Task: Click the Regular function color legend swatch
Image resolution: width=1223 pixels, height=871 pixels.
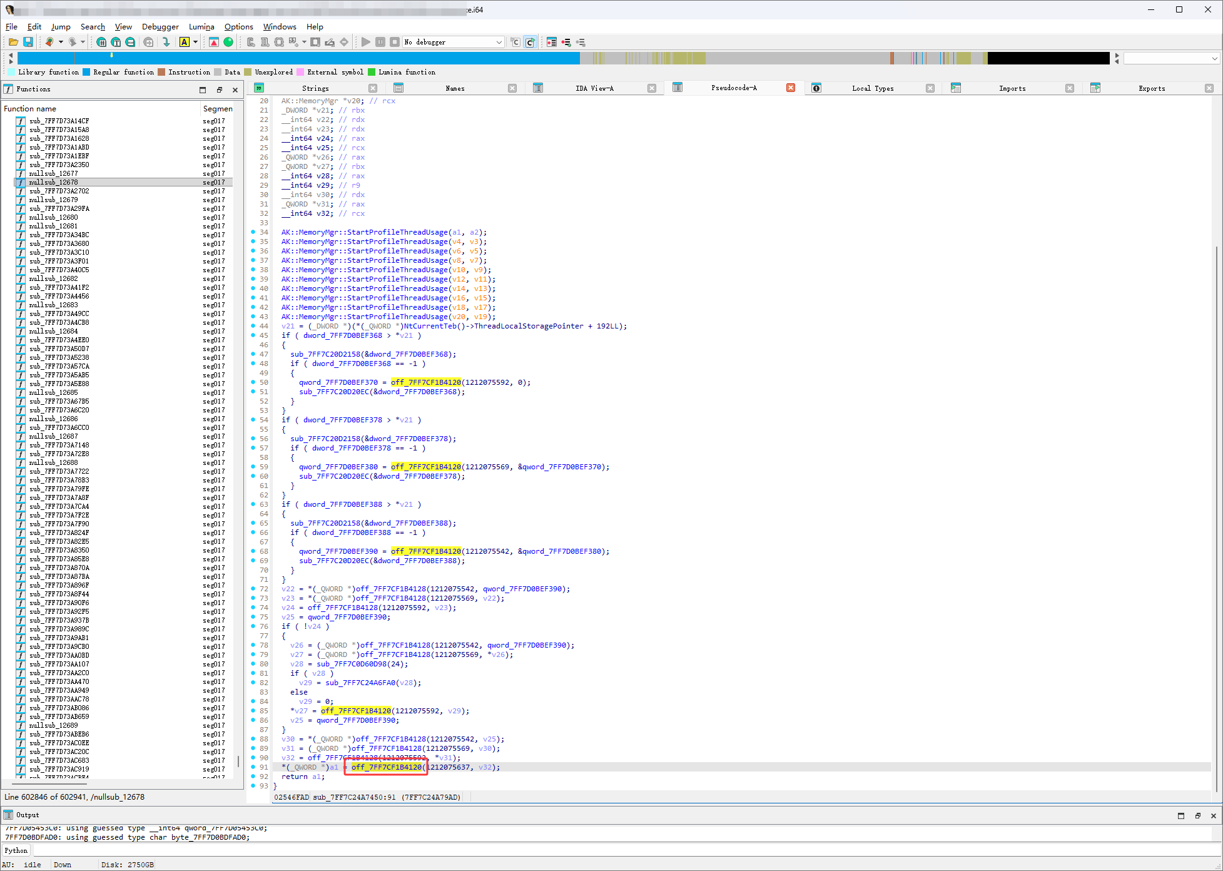Action: tap(86, 72)
